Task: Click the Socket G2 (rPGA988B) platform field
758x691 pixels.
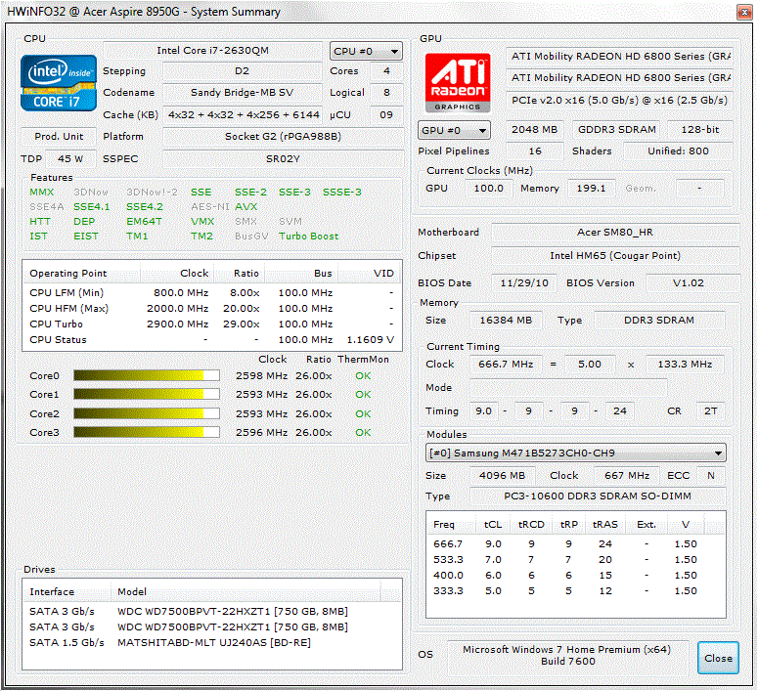Action: point(283,136)
